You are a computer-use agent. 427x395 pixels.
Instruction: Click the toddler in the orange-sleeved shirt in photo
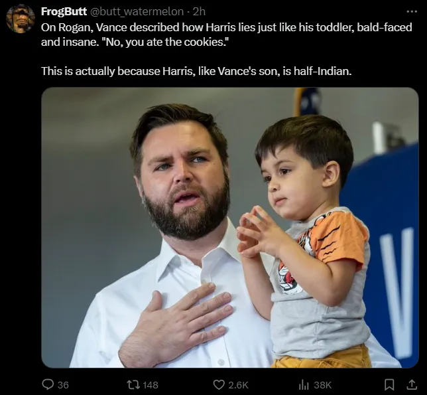pos(312,239)
